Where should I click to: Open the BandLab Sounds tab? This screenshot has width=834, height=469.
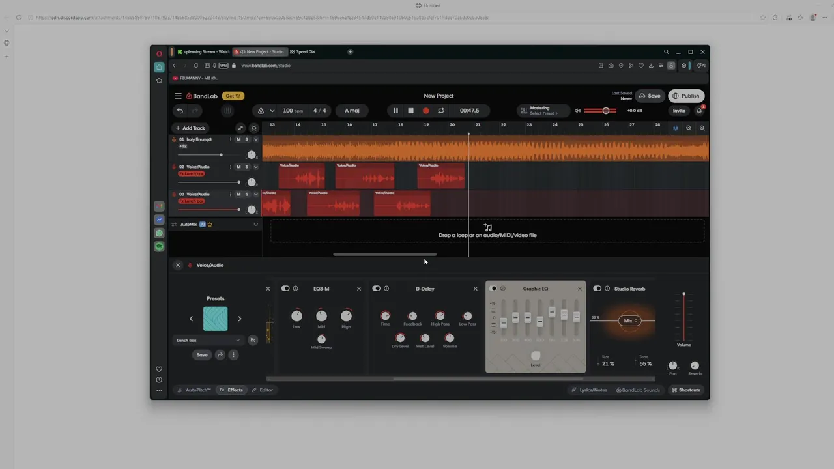tap(637, 390)
